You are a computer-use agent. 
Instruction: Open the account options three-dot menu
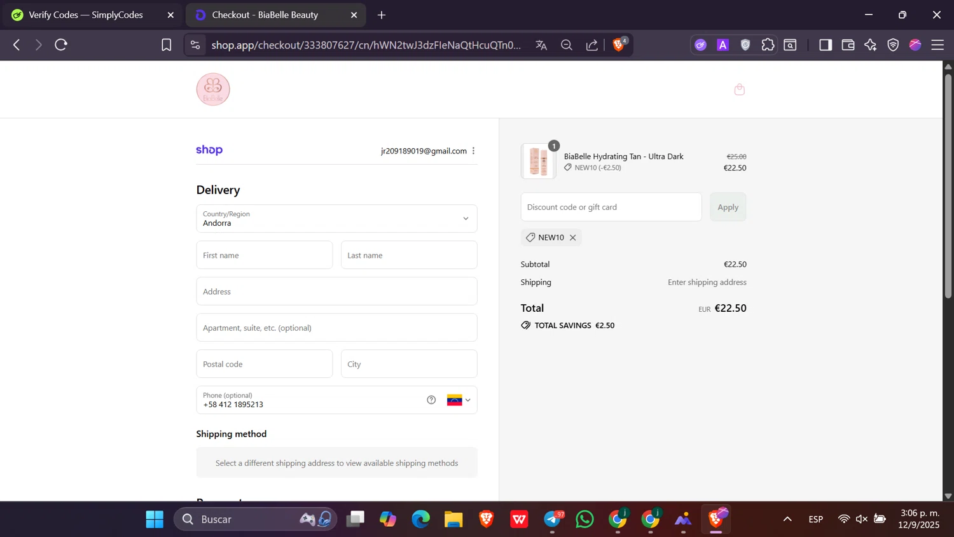pyautogui.click(x=473, y=151)
